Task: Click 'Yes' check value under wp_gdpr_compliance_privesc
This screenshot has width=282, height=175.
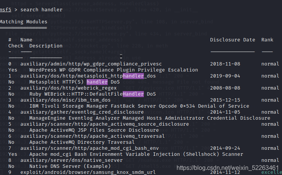Action: coord(13,70)
